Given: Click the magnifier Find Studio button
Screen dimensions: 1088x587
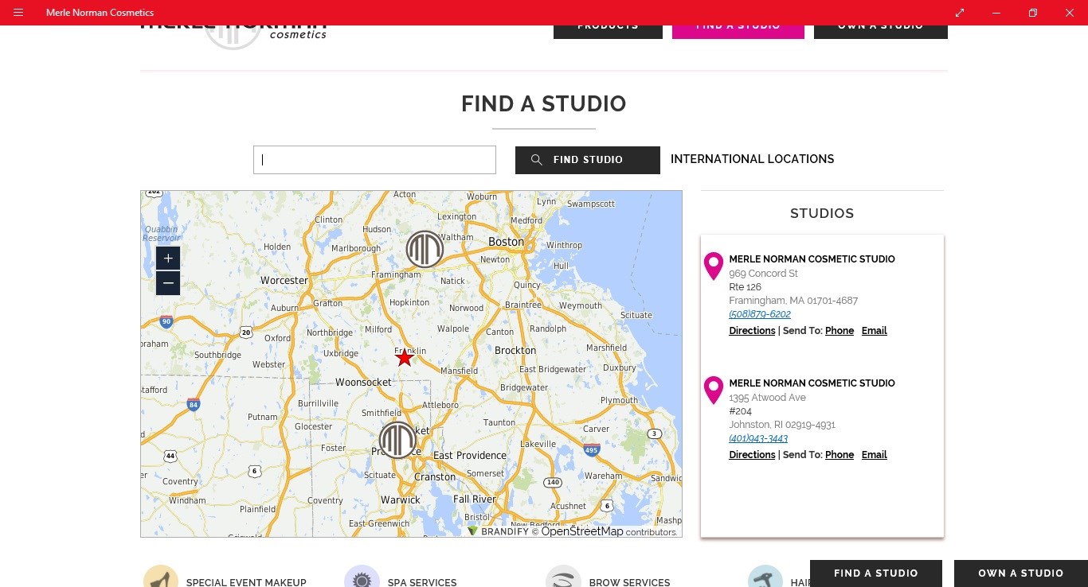Looking at the screenshot, I should click(x=588, y=160).
